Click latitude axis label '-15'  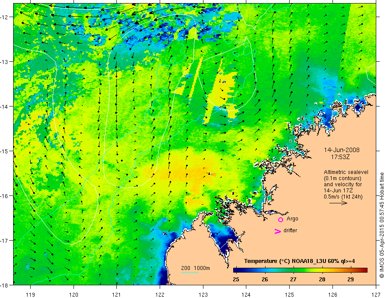(x=4, y=151)
